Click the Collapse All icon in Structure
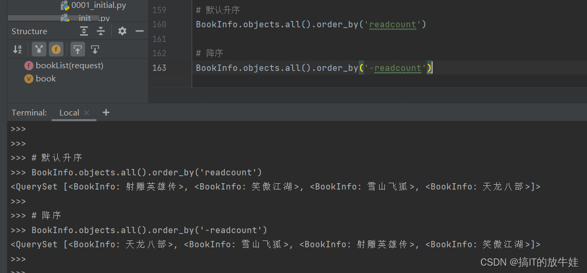 click(x=101, y=31)
